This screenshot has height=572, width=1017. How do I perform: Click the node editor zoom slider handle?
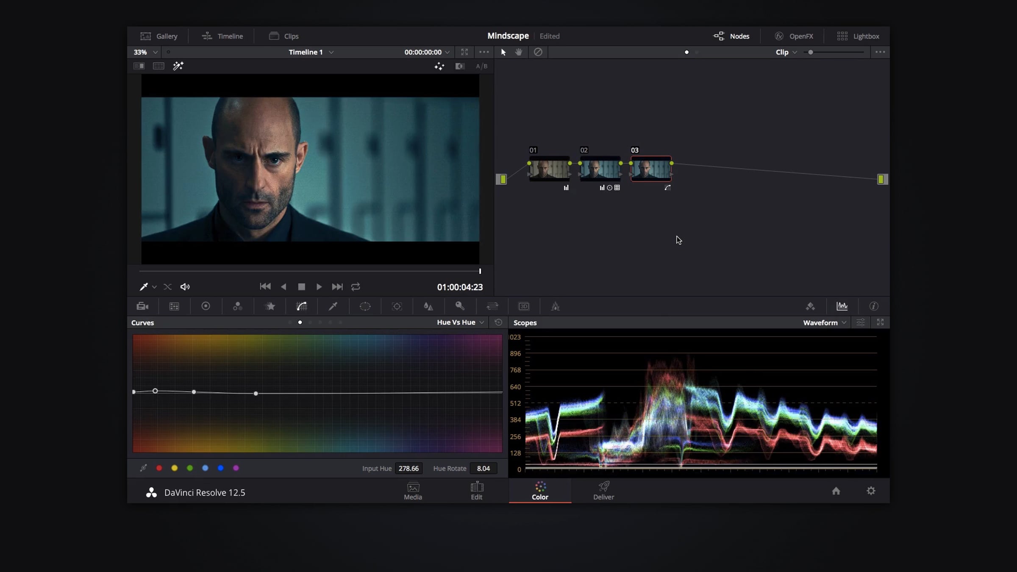pyautogui.click(x=811, y=52)
